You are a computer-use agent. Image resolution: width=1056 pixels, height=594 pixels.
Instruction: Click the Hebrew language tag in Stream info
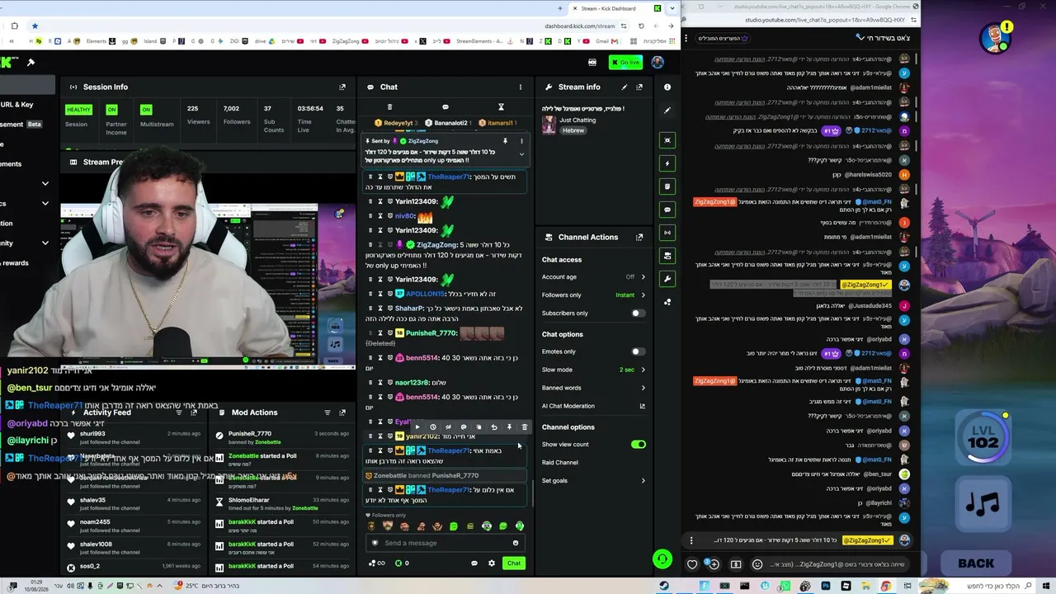click(573, 130)
